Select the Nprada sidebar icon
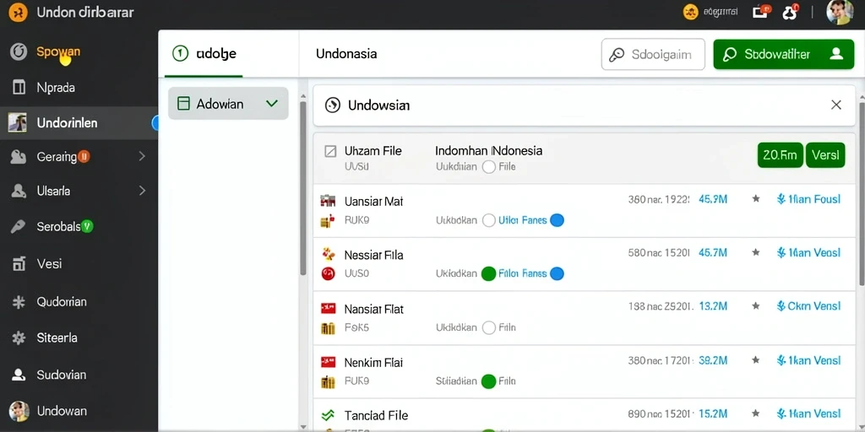865x432 pixels. [x=19, y=88]
